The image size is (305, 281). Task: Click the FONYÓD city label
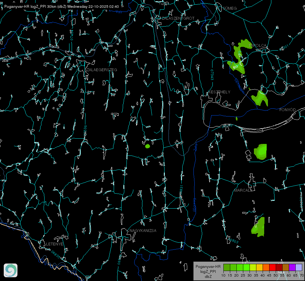[x=288, y=110]
